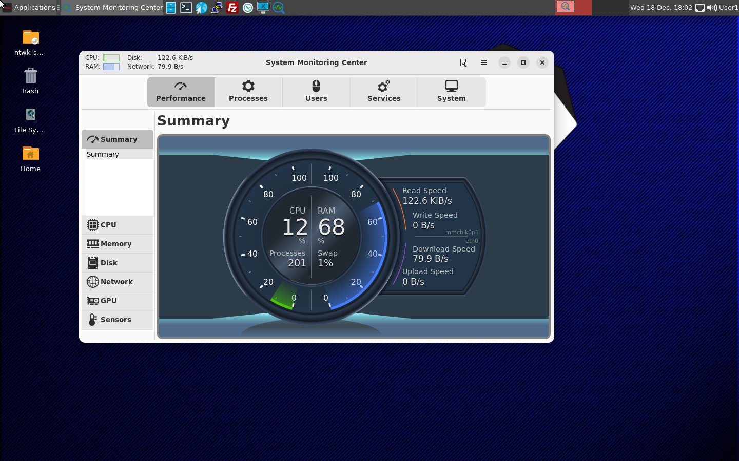This screenshot has width=739, height=461.
Task: Select the Users section in the toolbar
Action: (x=316, y=92)
